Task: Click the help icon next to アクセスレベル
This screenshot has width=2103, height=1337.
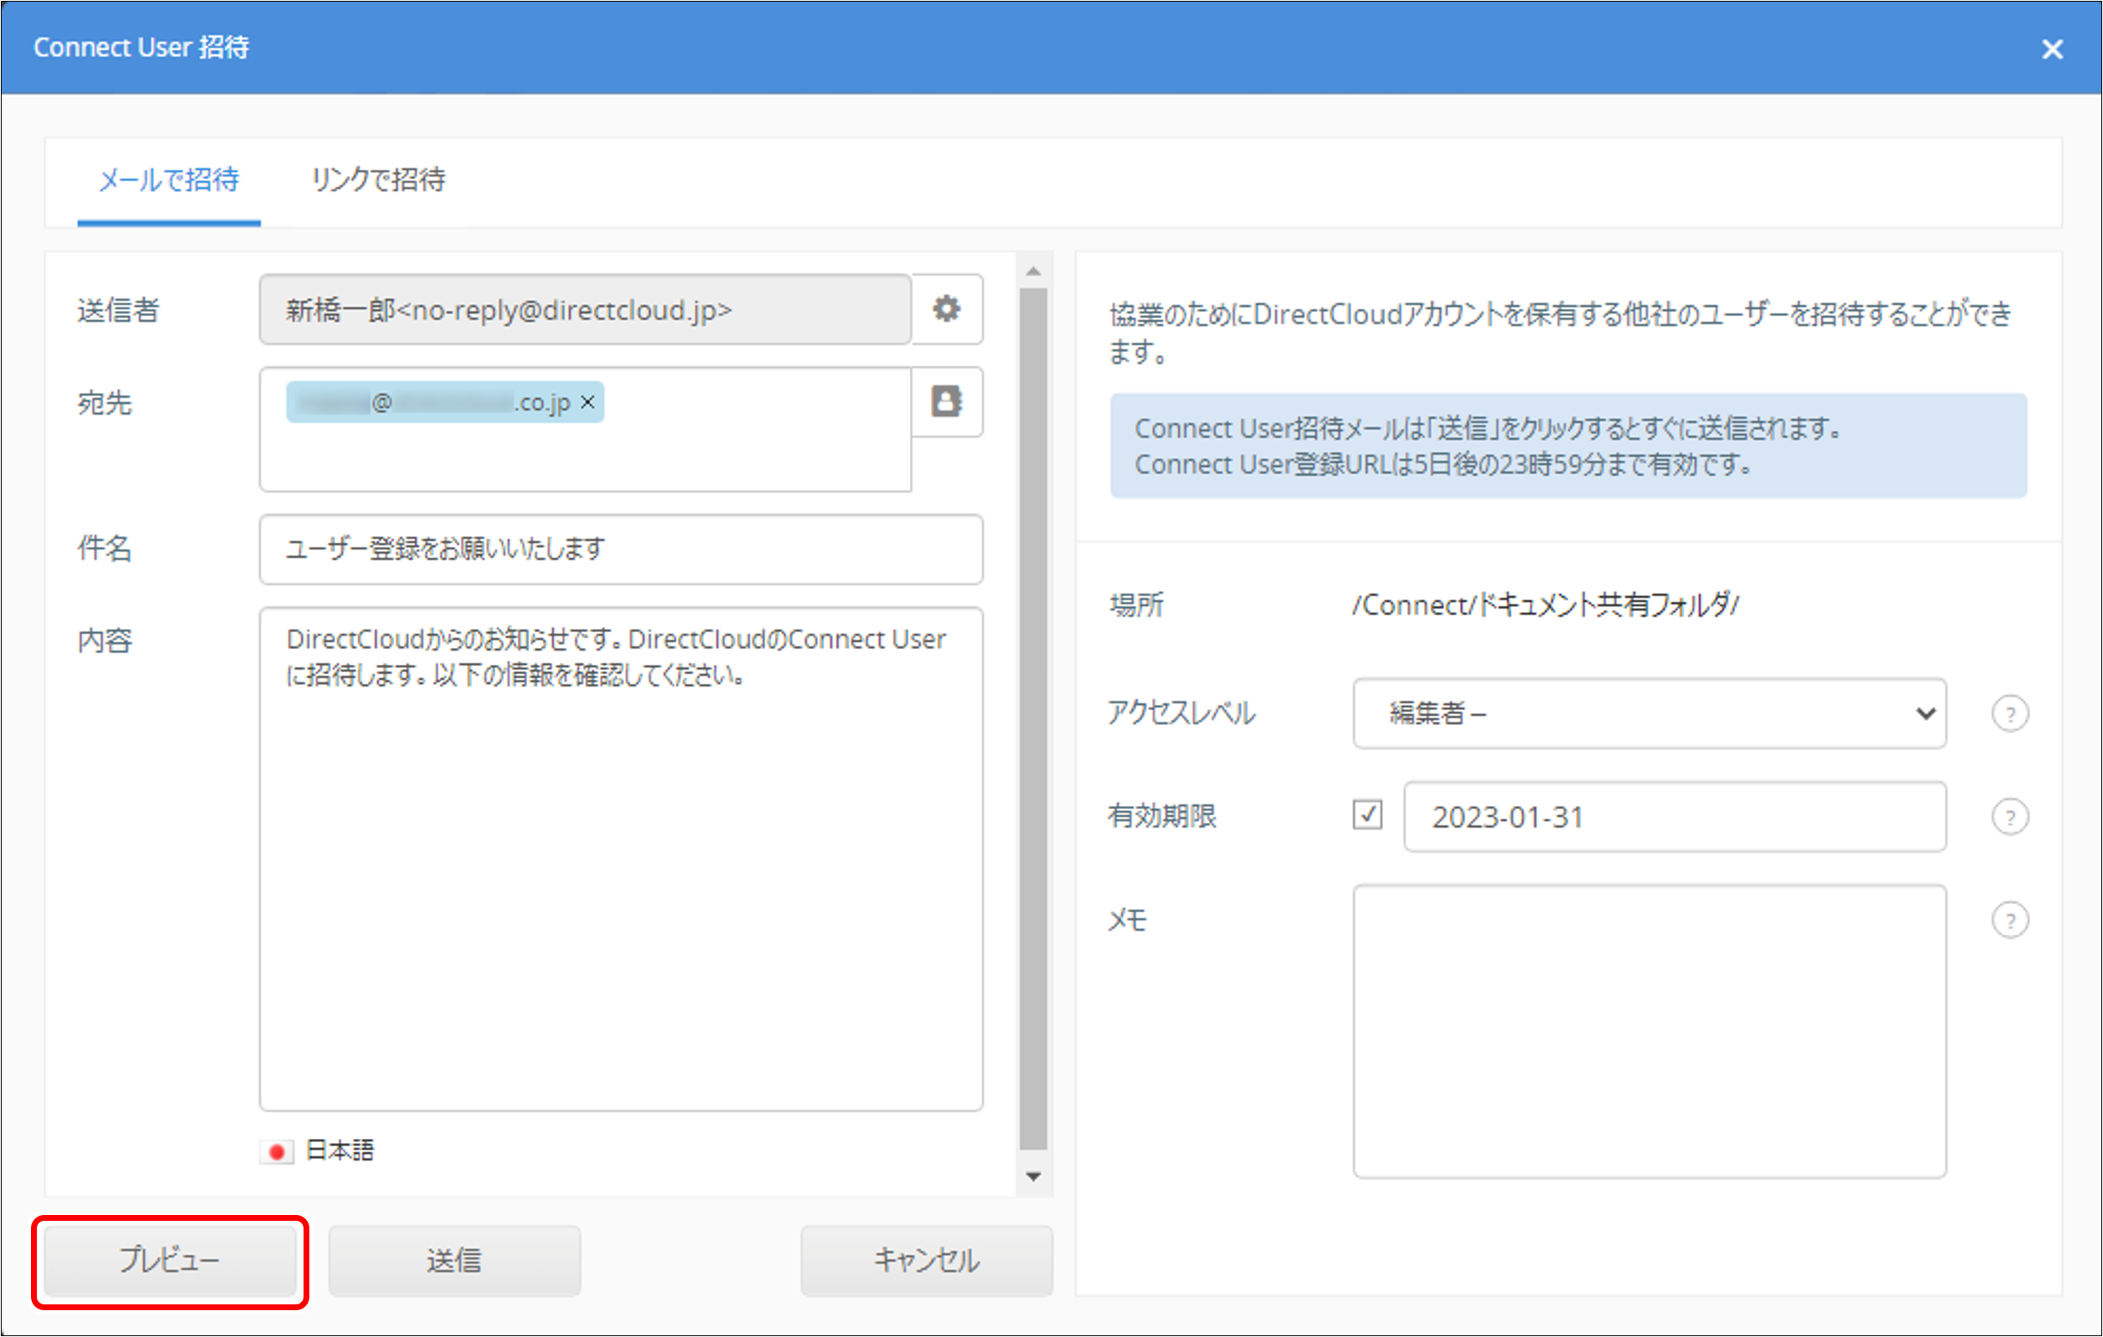Action: click(x=2011, y=713)
